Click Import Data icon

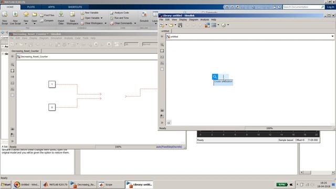61,17
